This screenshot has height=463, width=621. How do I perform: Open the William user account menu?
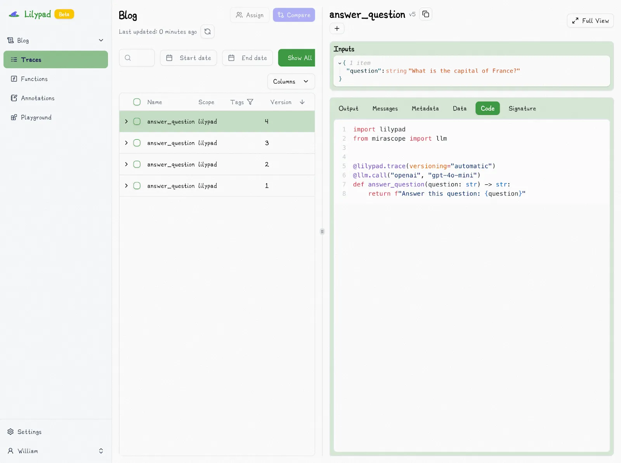click(56, 451)
